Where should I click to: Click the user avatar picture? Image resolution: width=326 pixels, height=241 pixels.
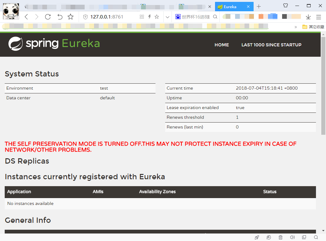pyautogui.click(x=11, y=11)
